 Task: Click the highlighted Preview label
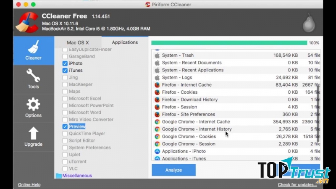pos(77,127)
